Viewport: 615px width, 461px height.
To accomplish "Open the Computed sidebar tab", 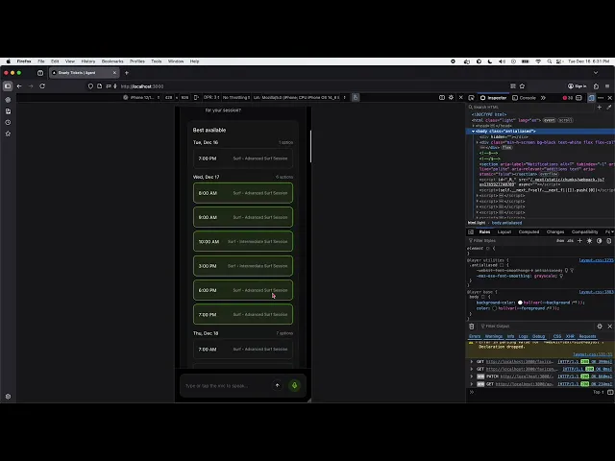I will click(529, 231).
